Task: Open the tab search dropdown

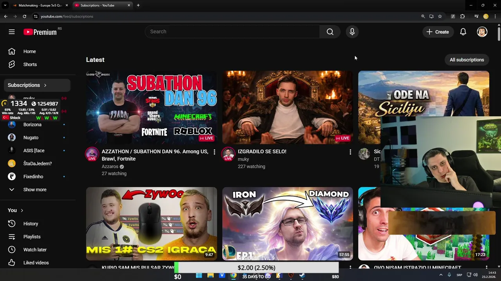Action: (x=5, y=5)
